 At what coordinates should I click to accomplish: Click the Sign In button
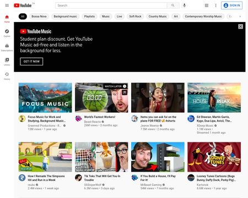click(231, 5)
